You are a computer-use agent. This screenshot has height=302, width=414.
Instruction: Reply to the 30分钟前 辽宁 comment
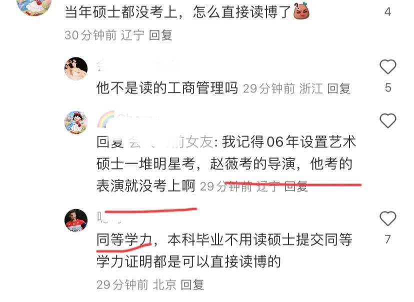coord(160,35)
